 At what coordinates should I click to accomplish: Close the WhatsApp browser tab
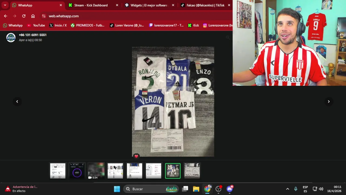coord(61,5)
